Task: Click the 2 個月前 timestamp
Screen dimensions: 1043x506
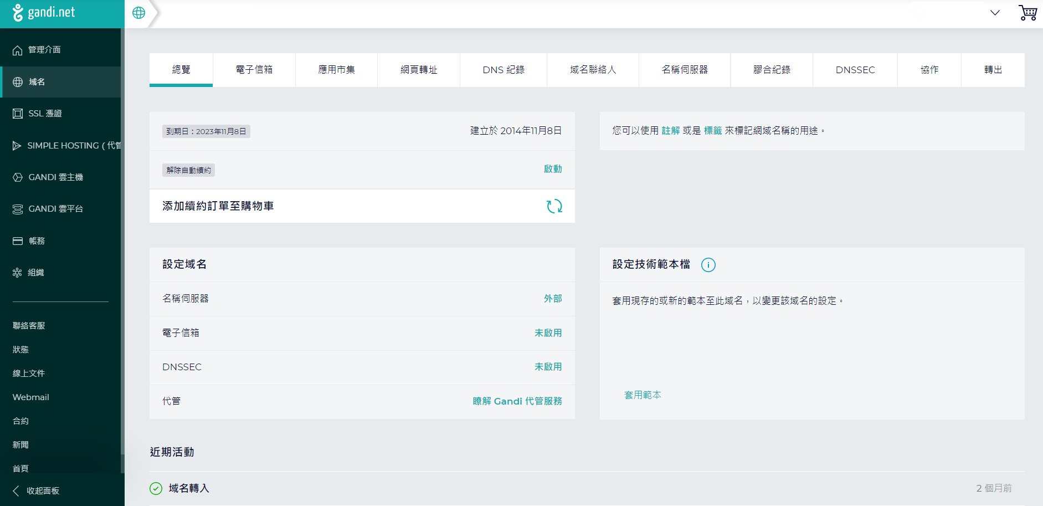Action: click(994, 488)
